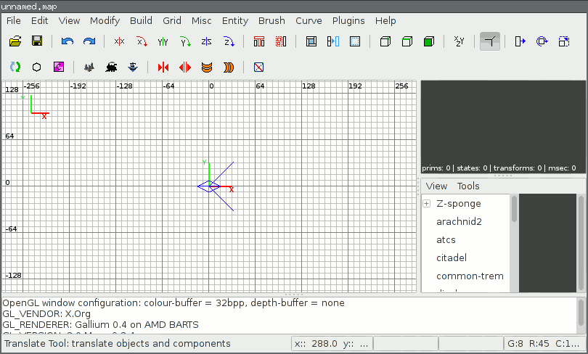Click the Redo arrow icon
Image resolution: width=588 pixels, height=354 pixels.
(x=89, y=41)
